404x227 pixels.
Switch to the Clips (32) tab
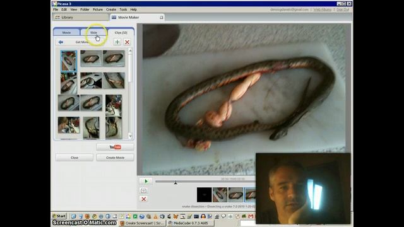[121, 33]
